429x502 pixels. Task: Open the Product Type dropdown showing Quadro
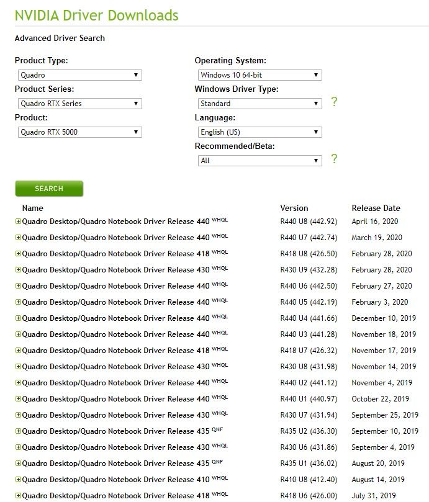point(79,75)
